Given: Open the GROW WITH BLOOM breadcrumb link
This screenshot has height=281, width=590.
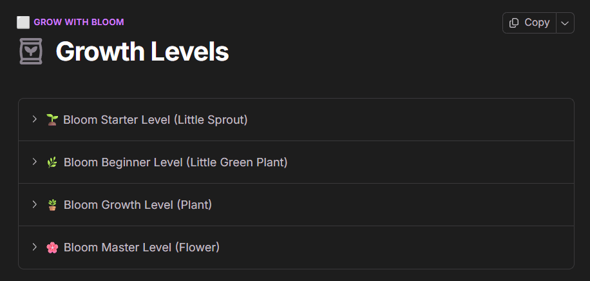Looking at the screenshot, I should (79, 23).
